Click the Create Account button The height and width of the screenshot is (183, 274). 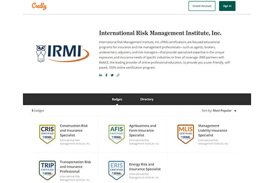click(202, 6)
